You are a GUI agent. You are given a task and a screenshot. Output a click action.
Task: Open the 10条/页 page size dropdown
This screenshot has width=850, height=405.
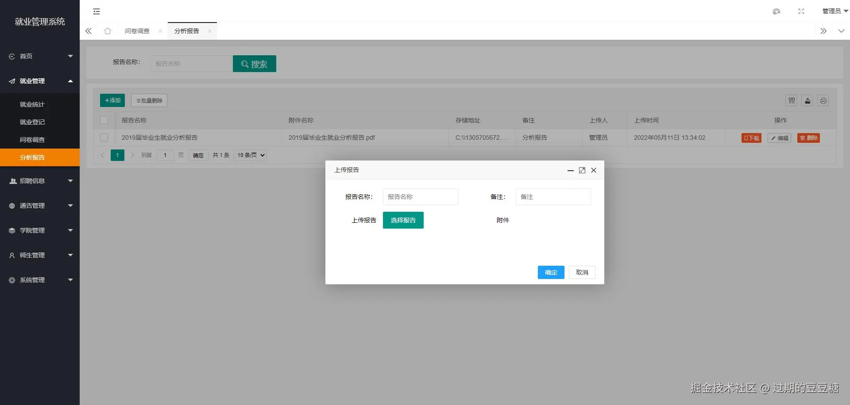(x=250, y=155)
